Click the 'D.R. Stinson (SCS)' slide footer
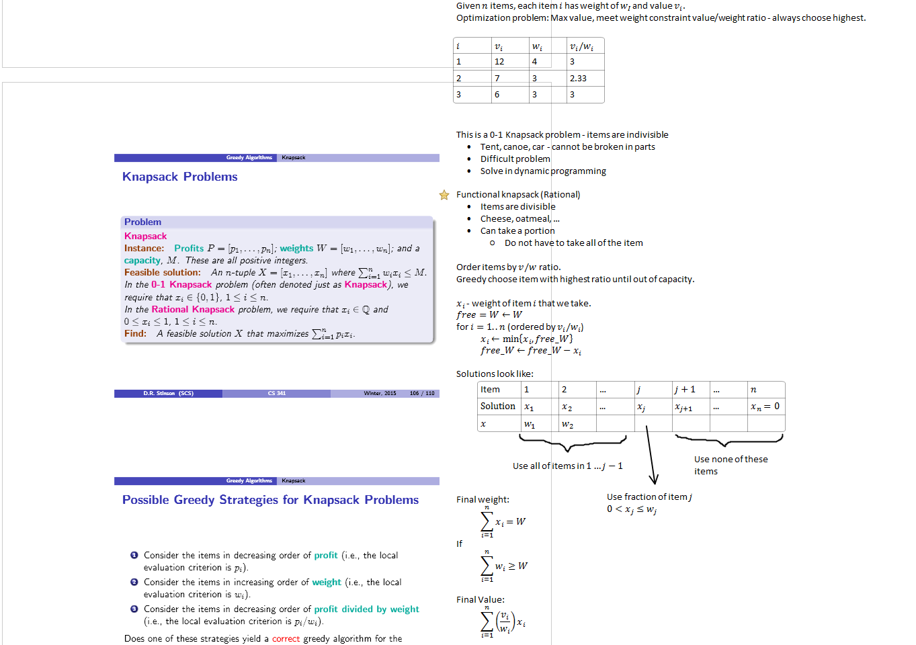Image resolution: width=916 pixels, height=645 pixels. point(168,394)
